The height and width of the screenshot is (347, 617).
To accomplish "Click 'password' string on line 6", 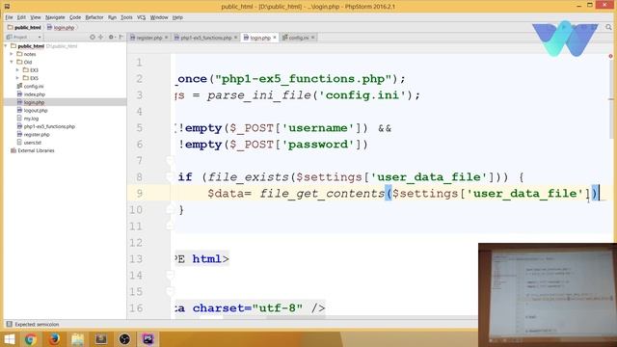I will 318,145.
